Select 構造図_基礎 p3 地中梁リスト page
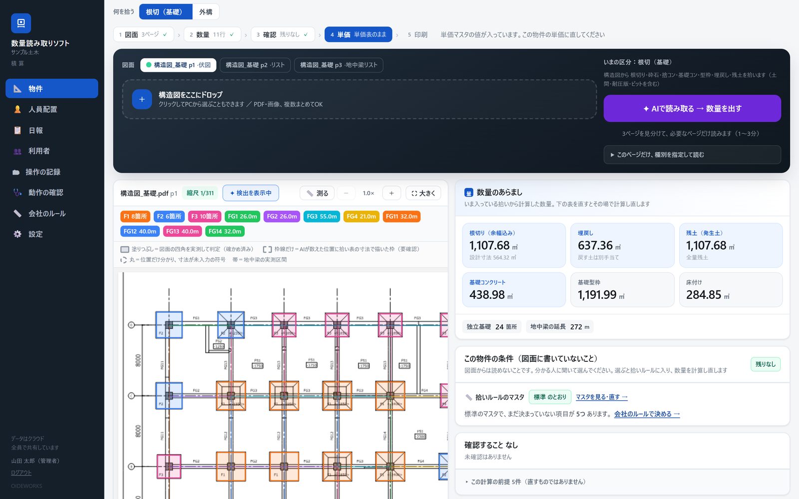 (339, 65)
